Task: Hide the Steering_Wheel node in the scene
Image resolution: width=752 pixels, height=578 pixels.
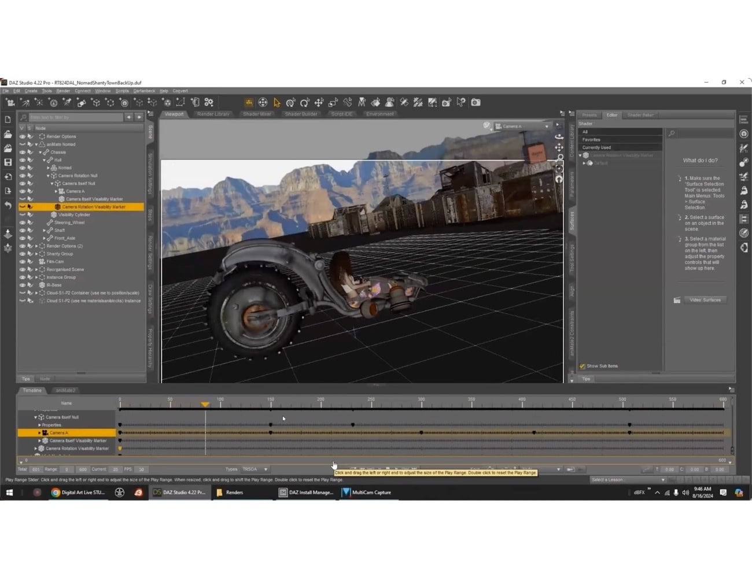Action: pos(23,223)
